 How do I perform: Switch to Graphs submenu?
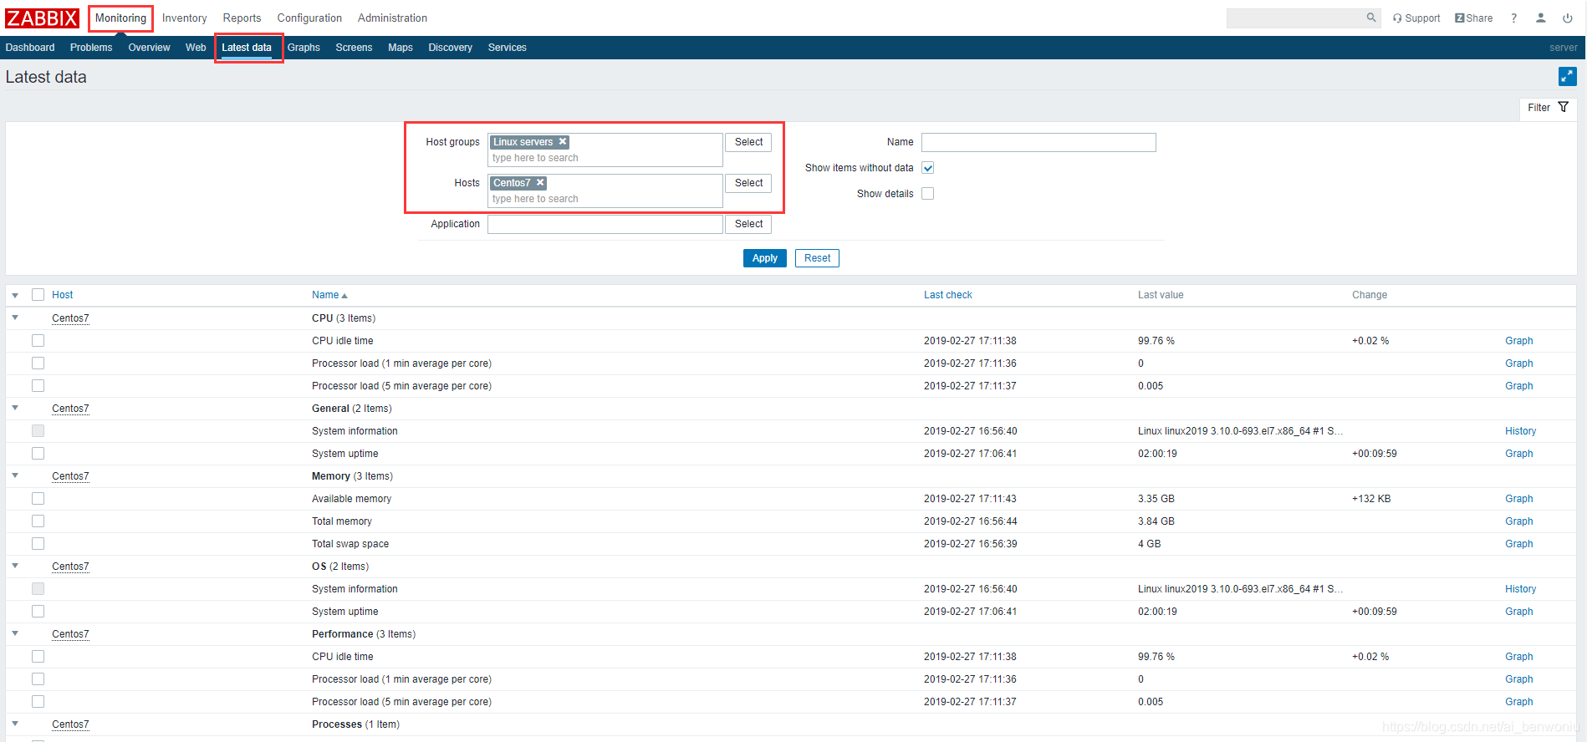tap(304, 48)
